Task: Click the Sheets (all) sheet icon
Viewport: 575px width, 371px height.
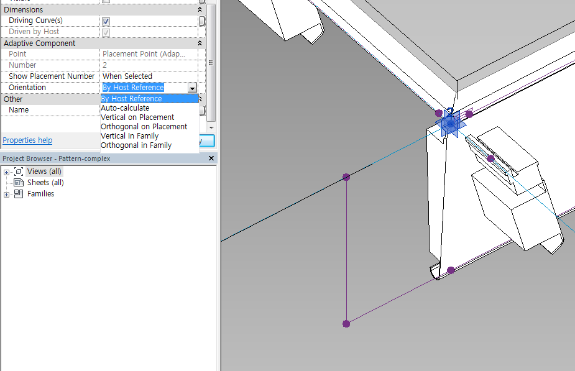Action: coord(18,183)
